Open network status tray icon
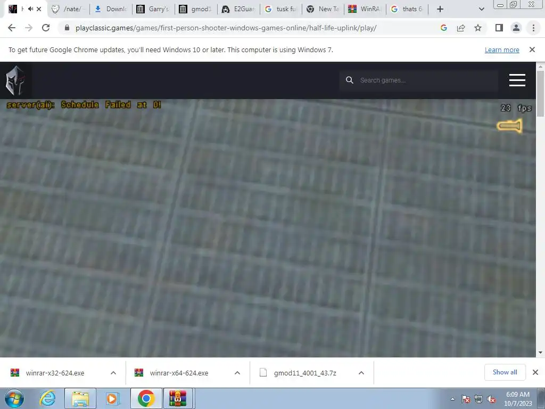545x409 pixels. (x=478, y=399)
